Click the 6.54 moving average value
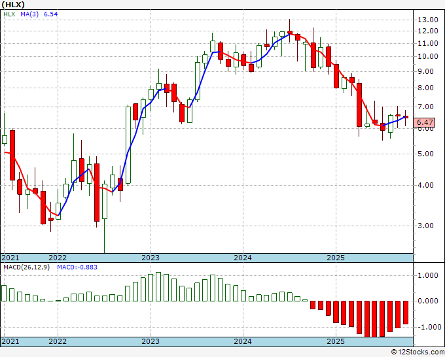 [x=51, y=14]
